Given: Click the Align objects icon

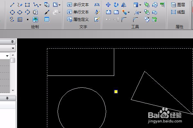Looking at the screenshot, I should (162, 5).
